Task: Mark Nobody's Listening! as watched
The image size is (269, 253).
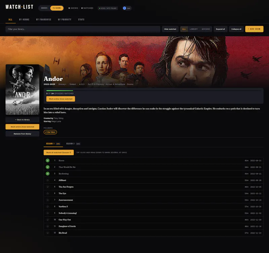Action: click(48, 213)
